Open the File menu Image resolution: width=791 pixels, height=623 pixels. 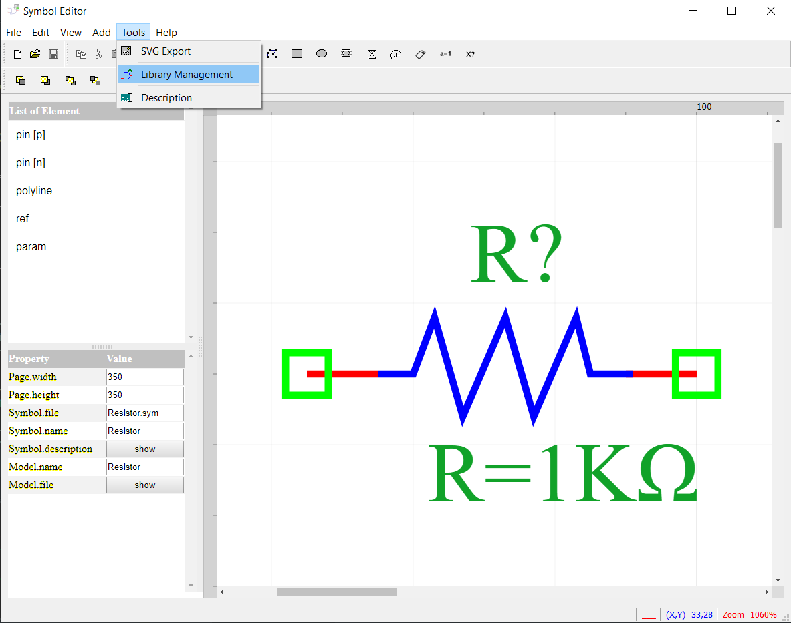click(13, 33)
